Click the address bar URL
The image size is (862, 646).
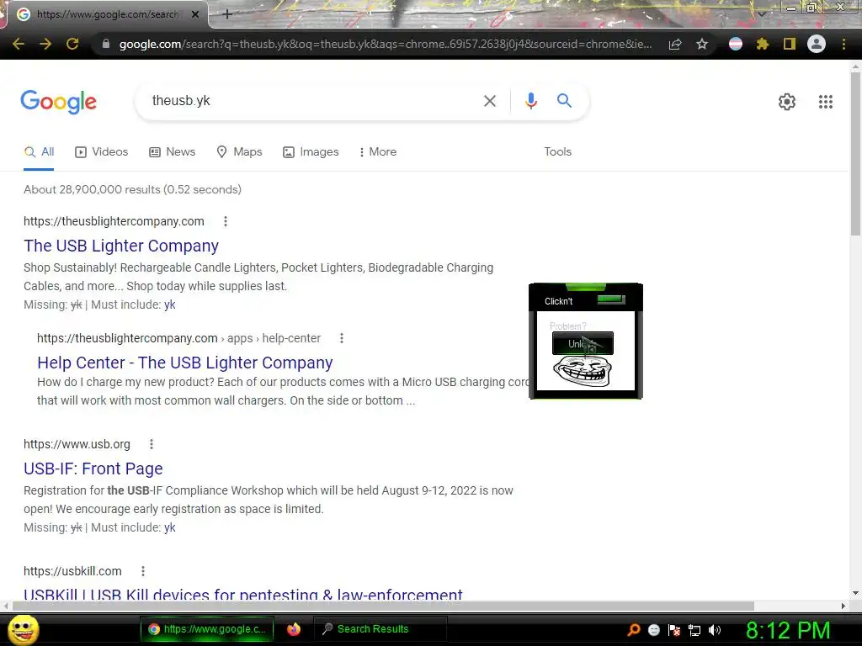[386, 44]
